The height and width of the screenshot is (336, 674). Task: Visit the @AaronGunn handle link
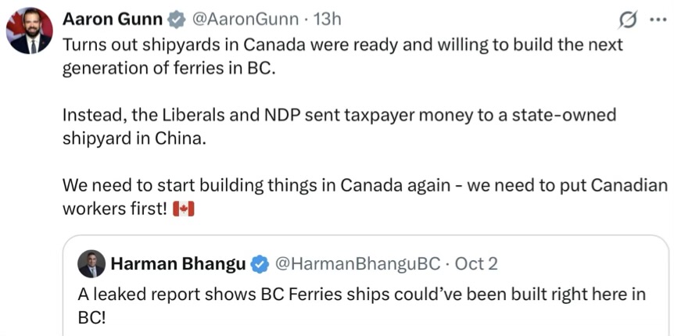coord(244,18)
